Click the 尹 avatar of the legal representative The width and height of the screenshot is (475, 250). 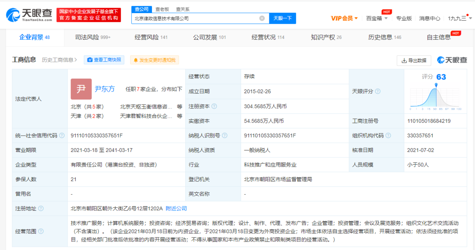point(81,89)
